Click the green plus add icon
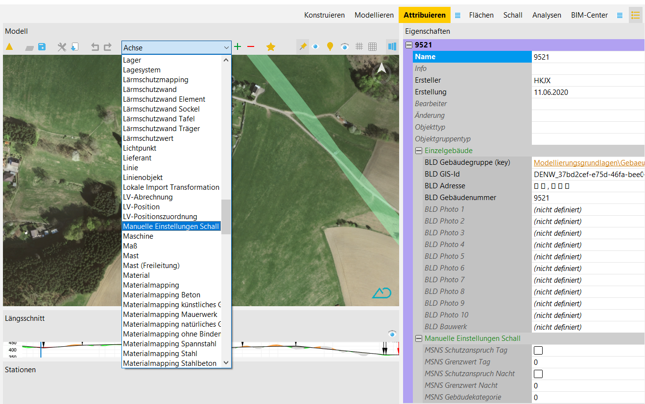The image size is (645, 404). point(238,47)
